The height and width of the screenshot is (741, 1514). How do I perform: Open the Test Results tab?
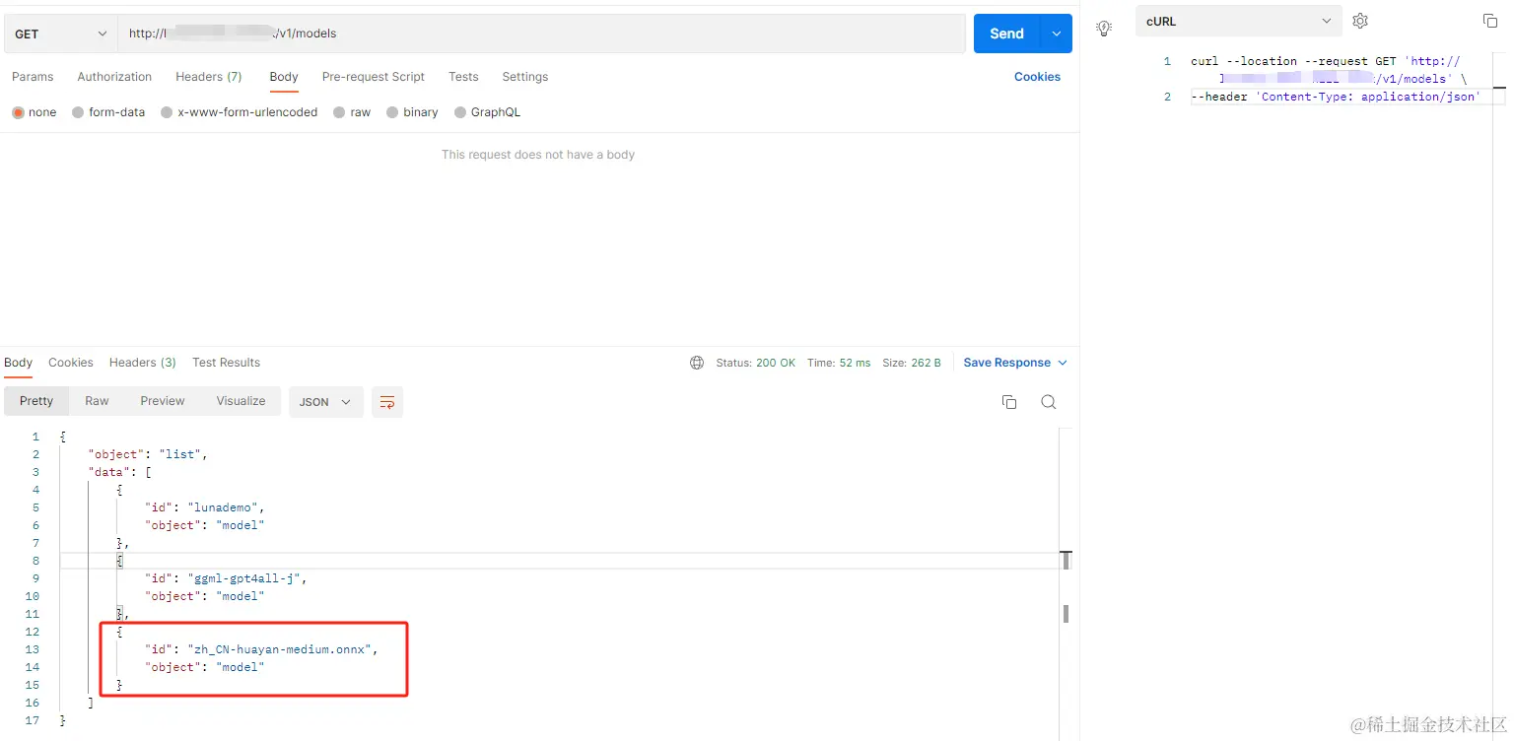[x=227, y=363]
